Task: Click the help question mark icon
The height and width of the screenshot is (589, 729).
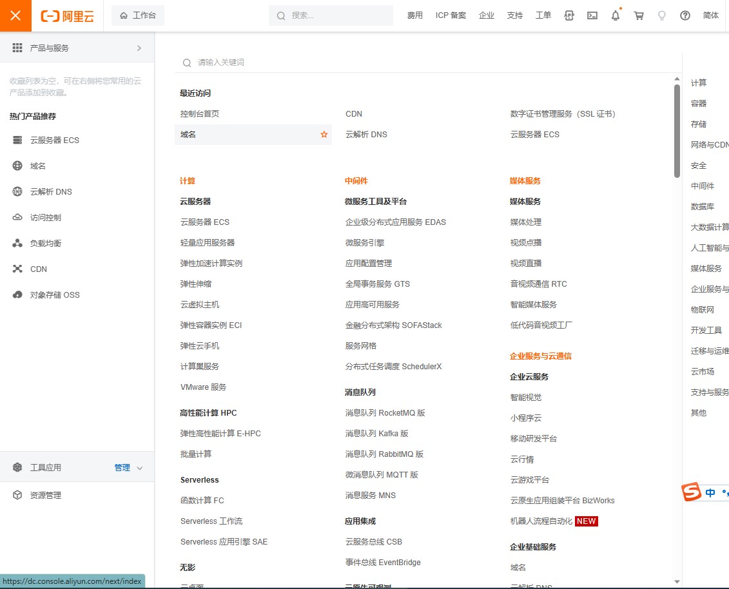Action: click(685, 15)
